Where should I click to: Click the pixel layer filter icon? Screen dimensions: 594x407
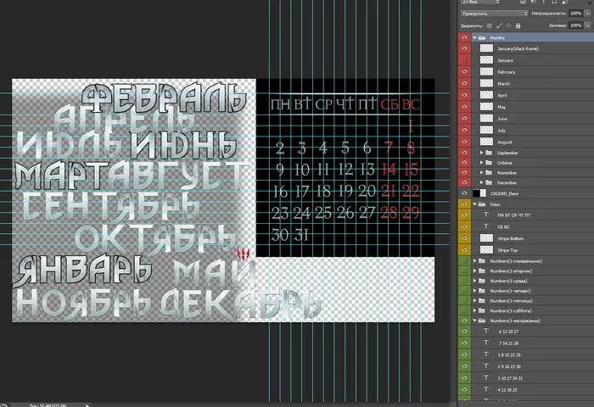tap(524, 2)
